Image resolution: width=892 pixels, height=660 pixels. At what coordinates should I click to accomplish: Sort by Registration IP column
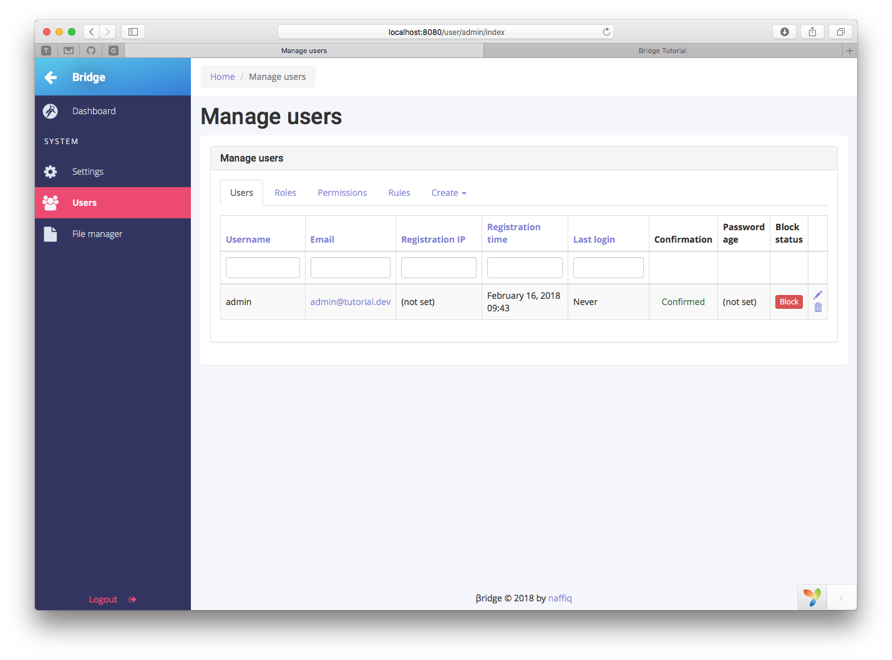(x=433, y=240)
